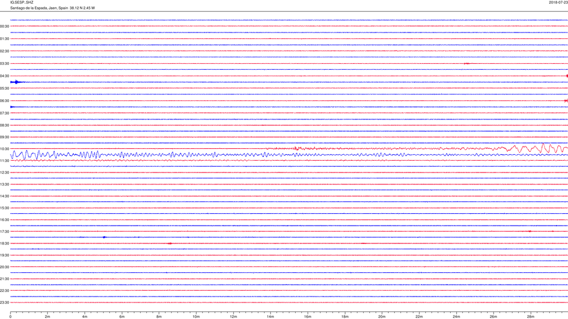Click the 22m tick label on time axis
568x319 pixels.
[419, 317]
